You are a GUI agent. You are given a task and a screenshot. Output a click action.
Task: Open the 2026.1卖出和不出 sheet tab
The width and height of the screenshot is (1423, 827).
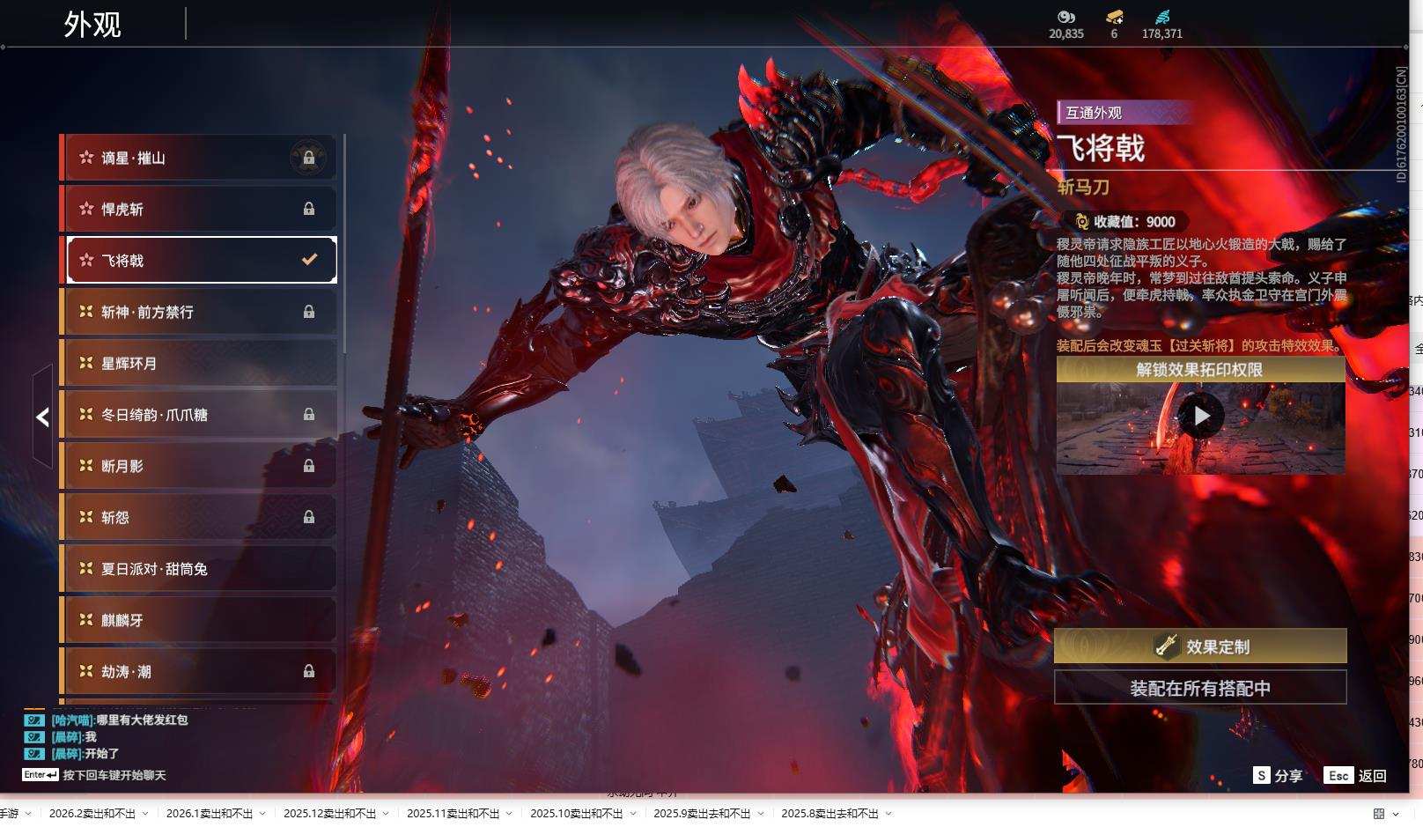point(210,814)
